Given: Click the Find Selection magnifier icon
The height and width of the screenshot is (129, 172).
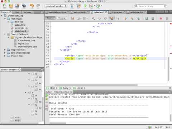Looking at the screenshot, I should click(93, 18).
